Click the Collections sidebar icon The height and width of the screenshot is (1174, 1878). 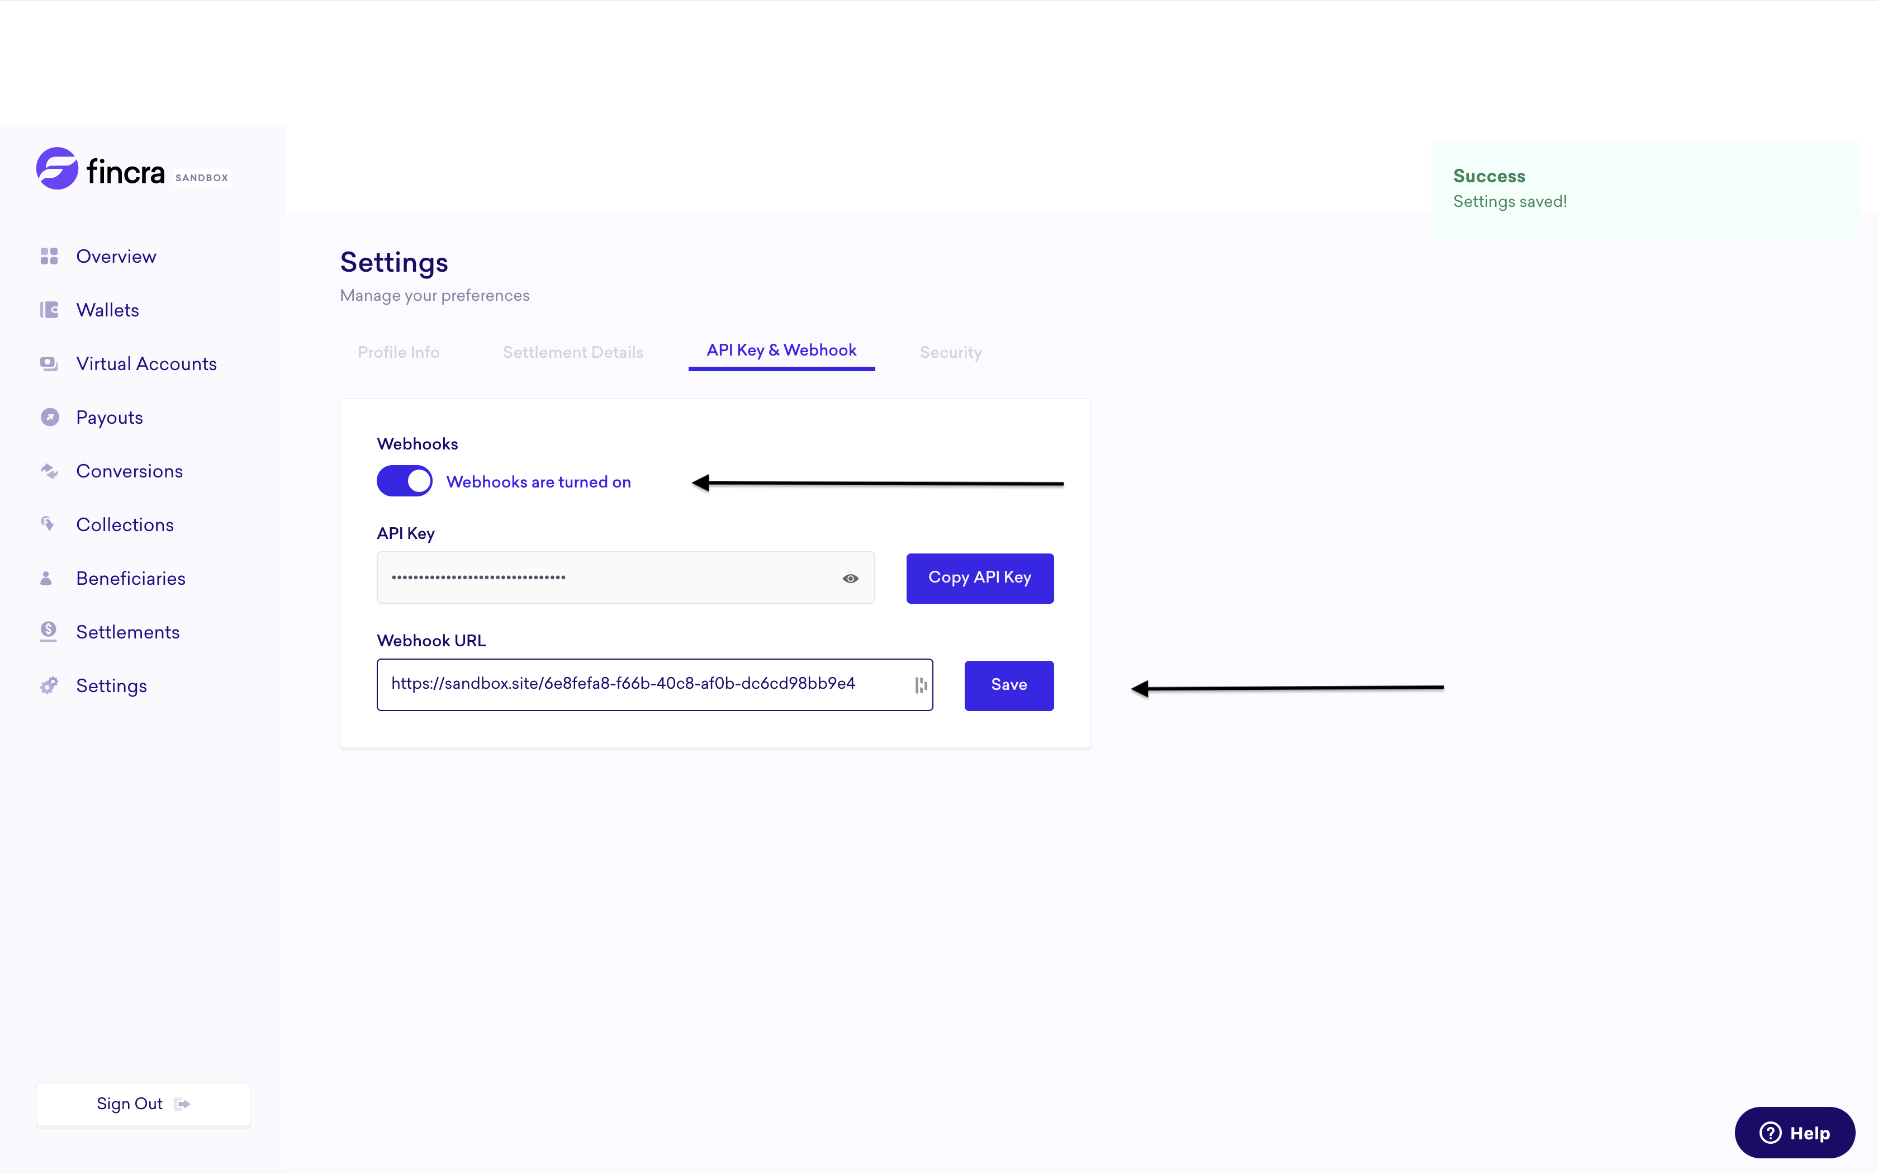click(49, 524)
